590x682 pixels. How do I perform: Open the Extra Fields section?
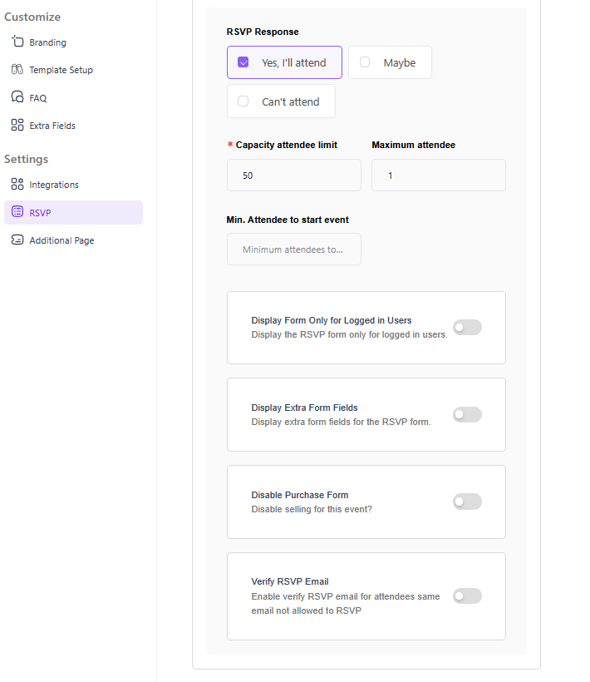(52, 126)
